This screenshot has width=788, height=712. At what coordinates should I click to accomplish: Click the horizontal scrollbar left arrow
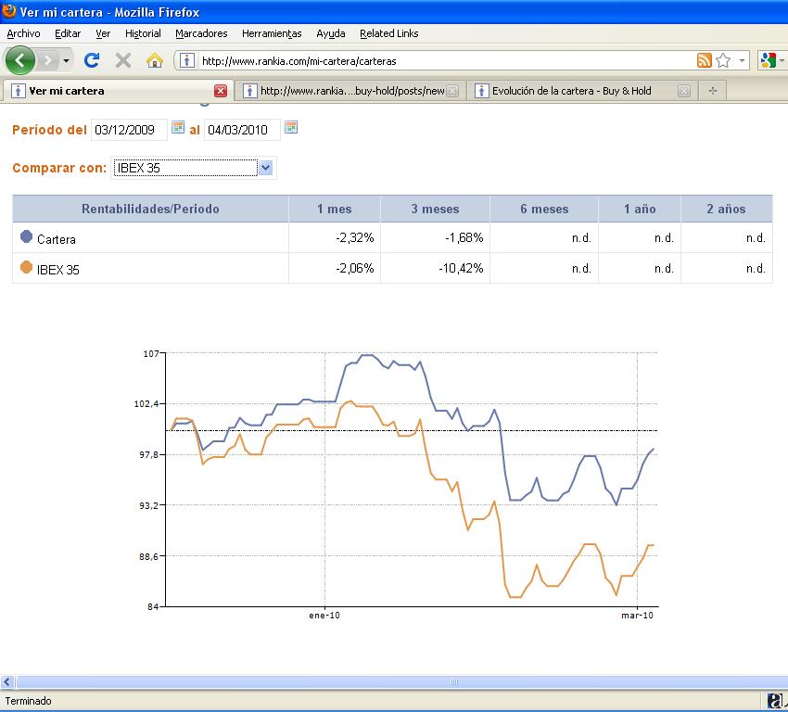(7, 681)
